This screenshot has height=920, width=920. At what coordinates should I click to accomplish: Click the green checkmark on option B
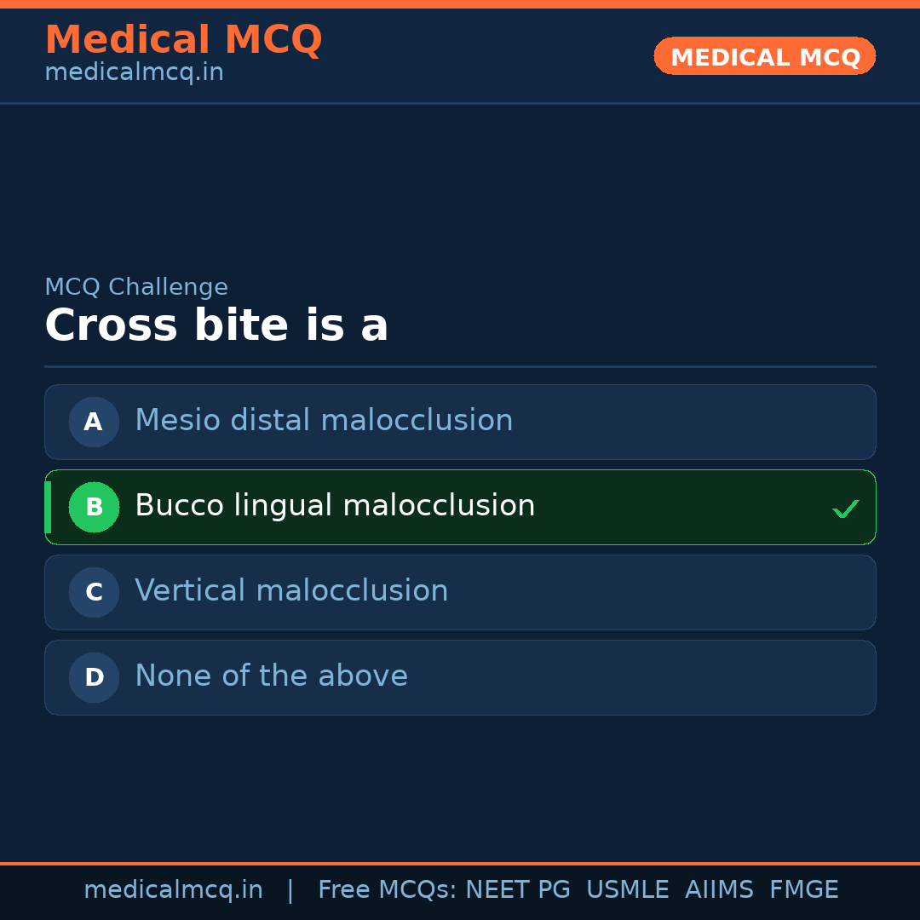[845, 509]
